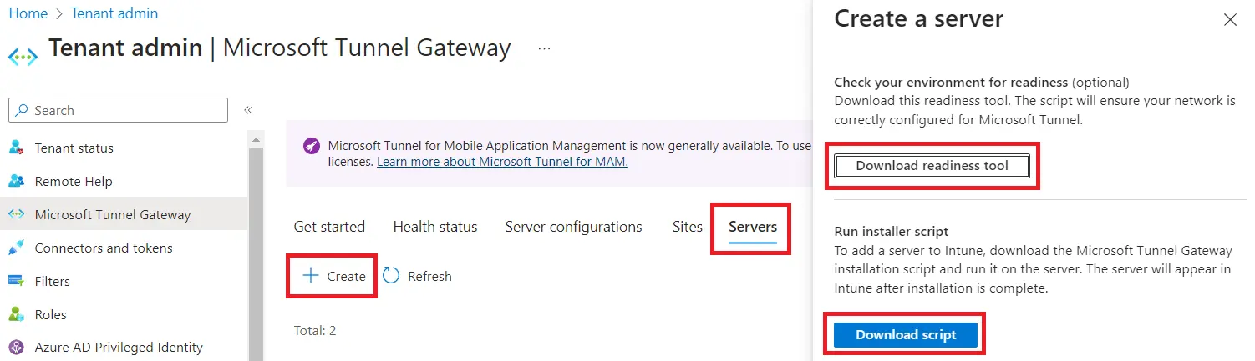Screen dimensions: 1255x361
Task: Click the Azure AD Privileged Identity icon
Action: coord(16,348)
